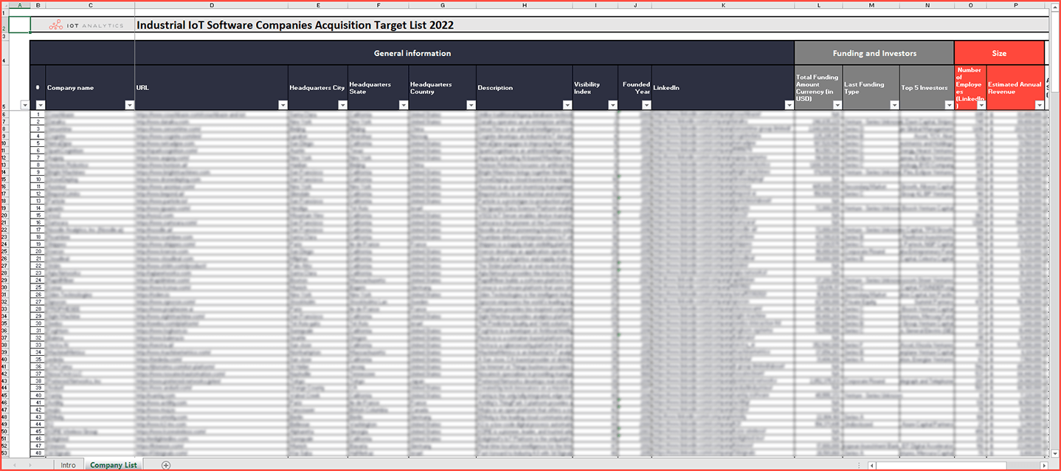Click the IoT Analytics logo
Viewport: 1061px width, 471px height.
point(87,25)
